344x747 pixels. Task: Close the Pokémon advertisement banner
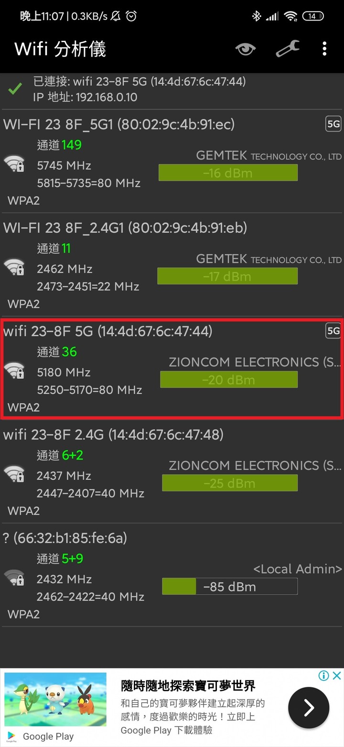(x=337, y=676)
